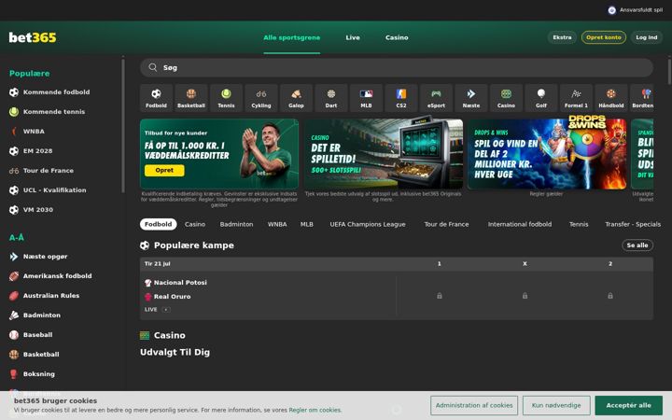Click Se alle for Populære kampe
Screen dimensions: 672x420
coord(637,245)
